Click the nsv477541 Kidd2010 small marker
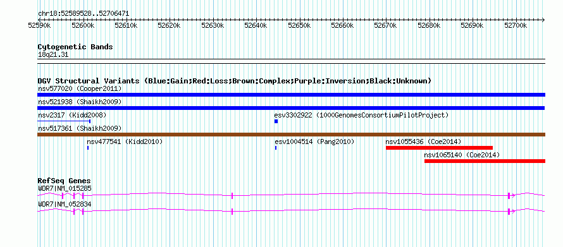This screenshot has width=563, height=247. [x=87, y=148]
